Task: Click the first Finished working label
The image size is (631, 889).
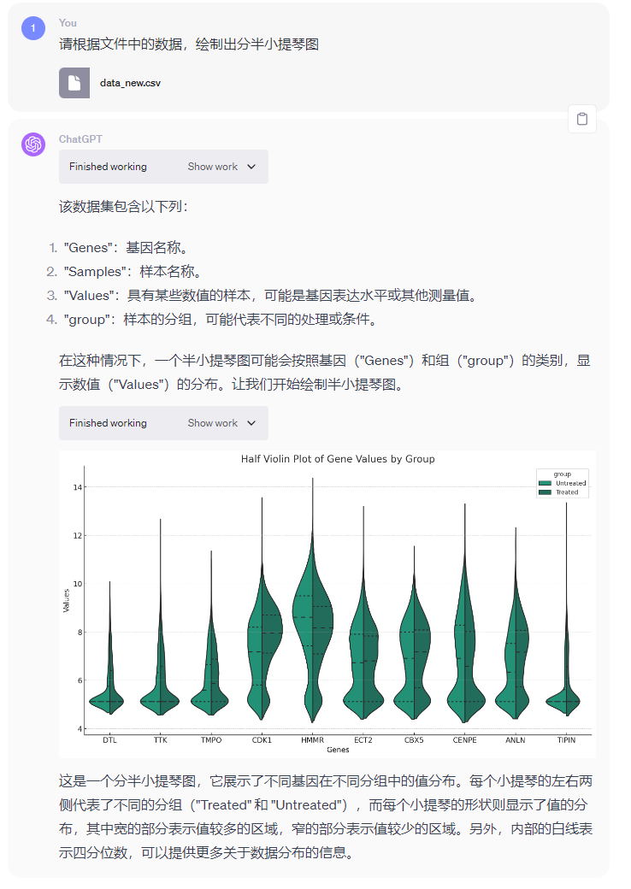Action: pyautogui.click(x=108, y=167)
